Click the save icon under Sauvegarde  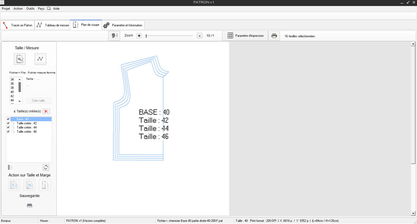coord(29,205)
